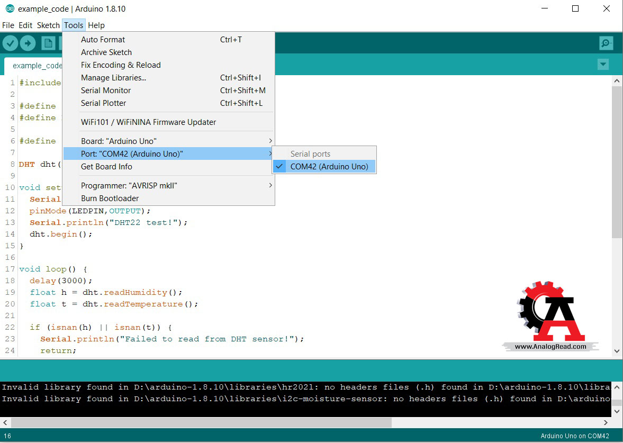The height and width of the screenshot is (443, 623).
Task: Click the console scroll right arrow
Action: coord(606,422)
